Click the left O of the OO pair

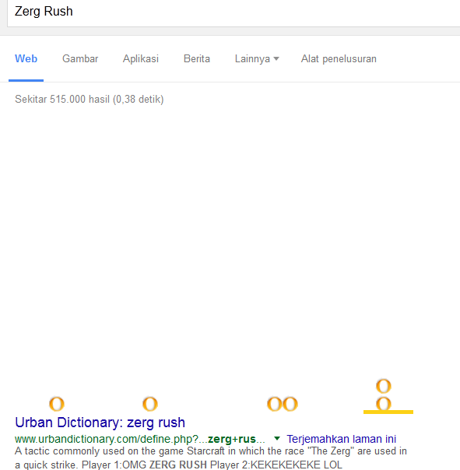pyautogui.click(x=275, y=404)
